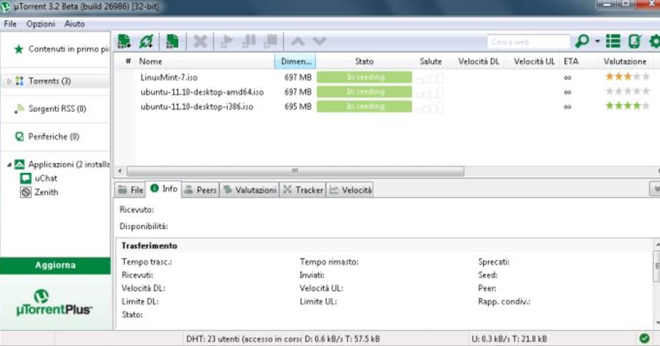Viewport: 660px width, 346px height.
Task: Click the download speed D: status entry
Action: coord(342,339)
